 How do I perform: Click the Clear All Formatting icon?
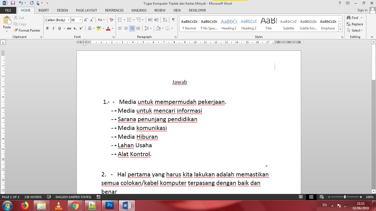click(111, 20)
